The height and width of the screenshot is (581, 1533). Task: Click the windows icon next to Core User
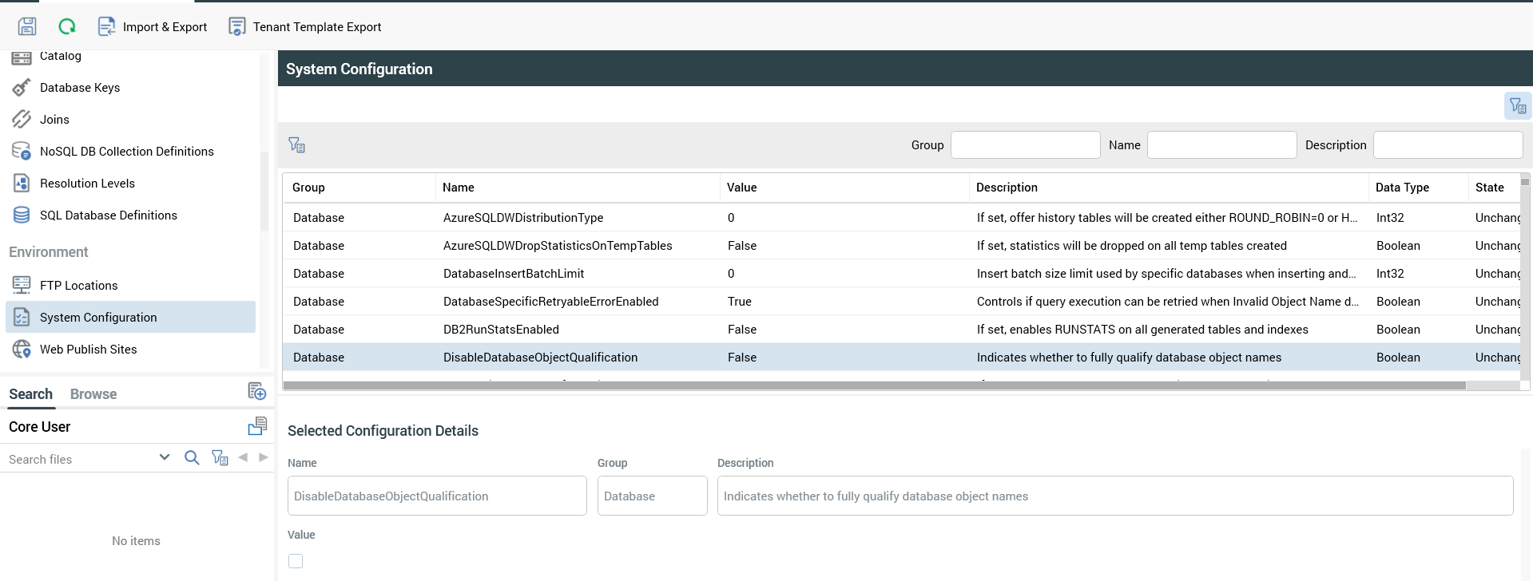click(x=256, y=426)
